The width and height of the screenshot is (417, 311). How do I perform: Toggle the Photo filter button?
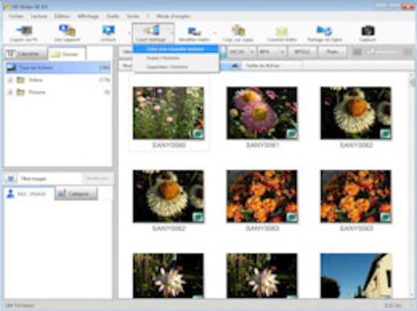(333, 52)
